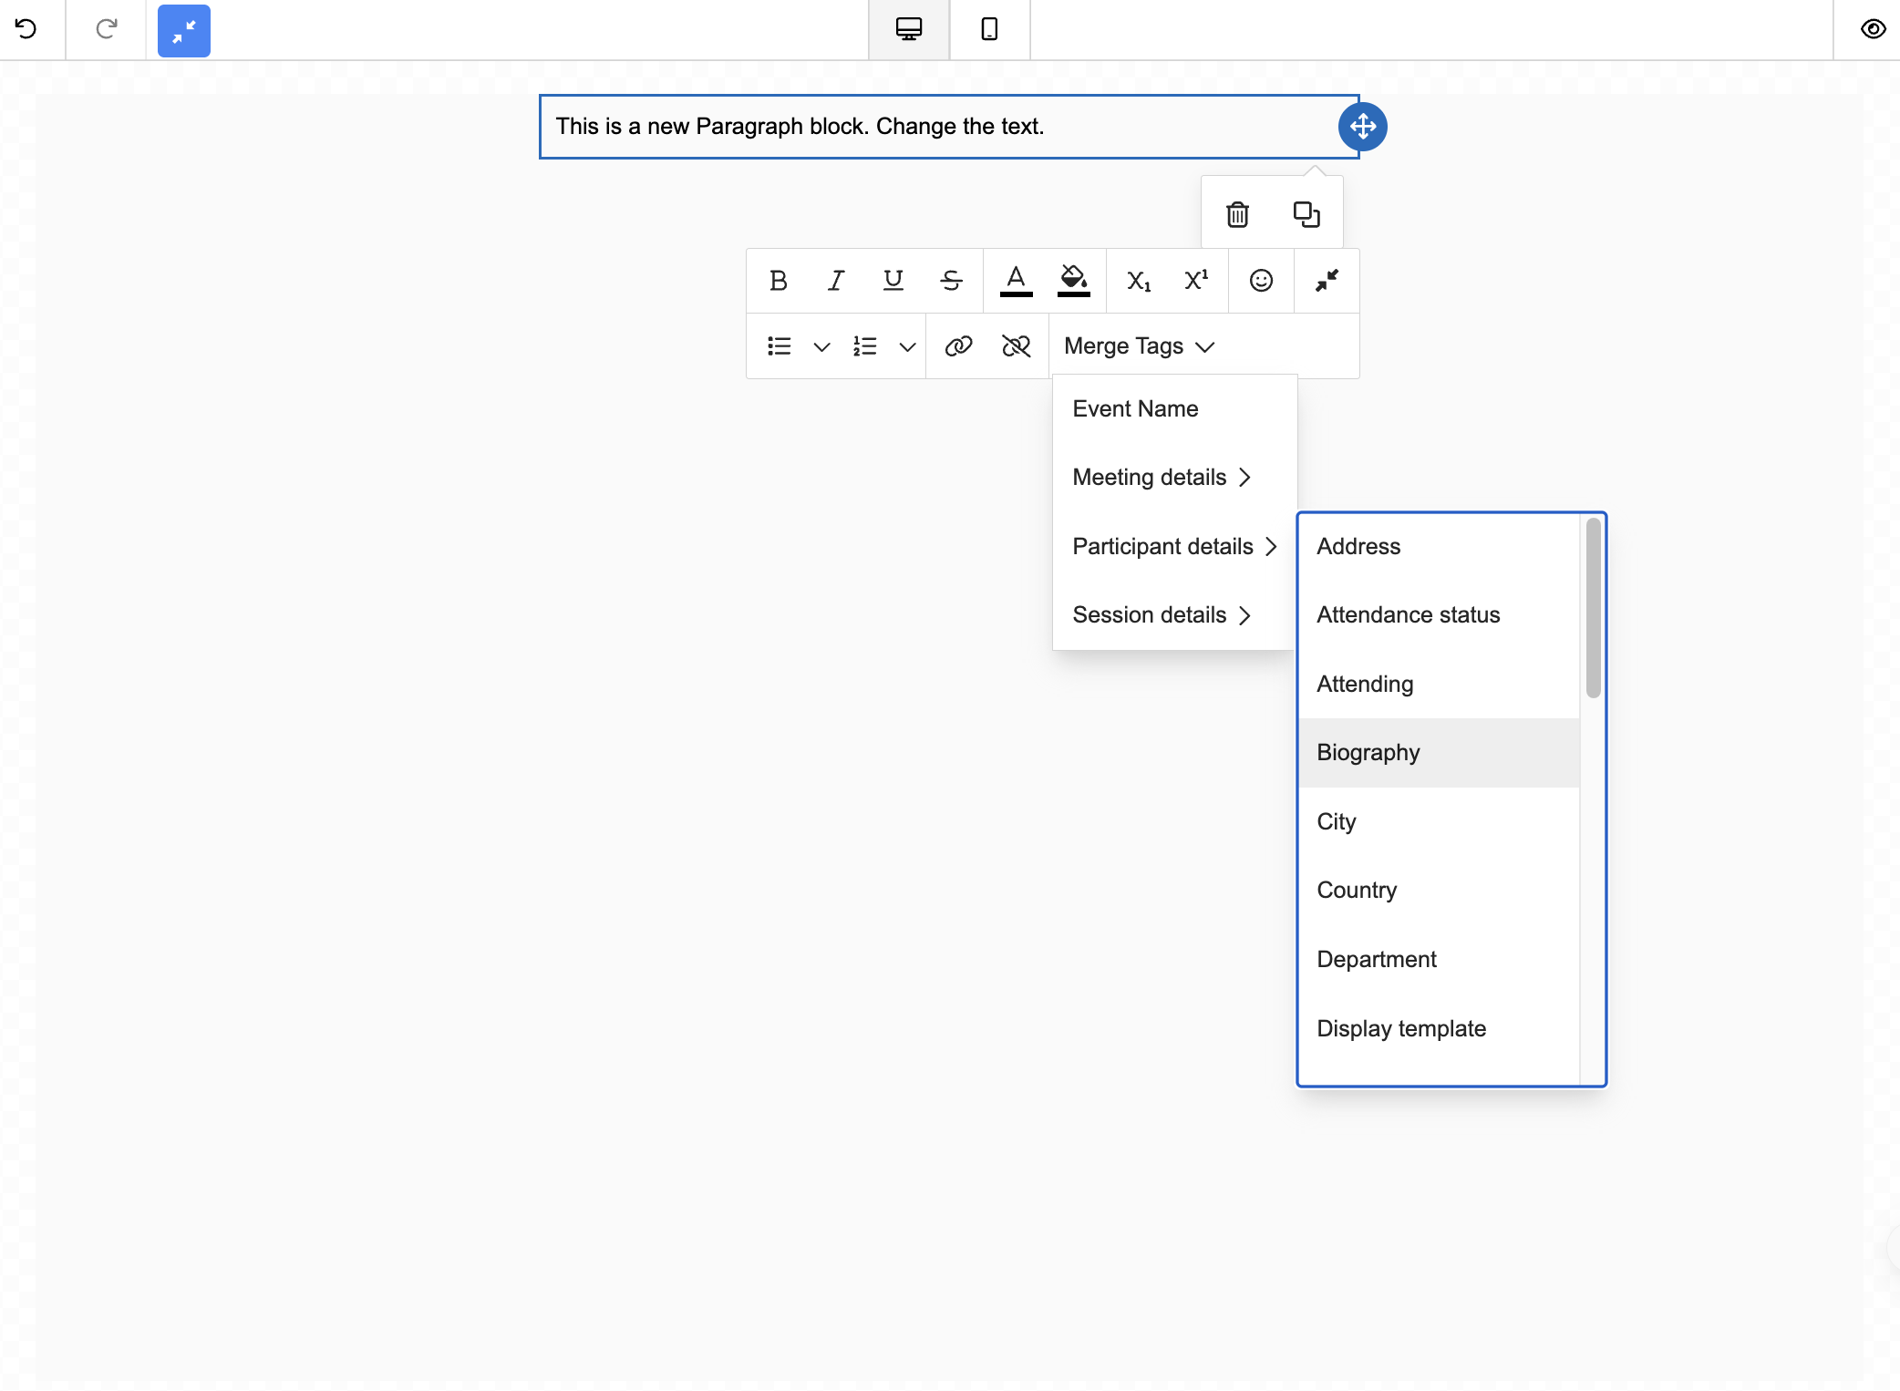Click the blue exit fullscreen button
The width and height of the screenshot is (1900, 1391).
click(184, 31)
